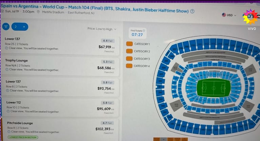Click the 5.3 Fair rating badge on Trophy Lounge

click(x=107, y=62)
